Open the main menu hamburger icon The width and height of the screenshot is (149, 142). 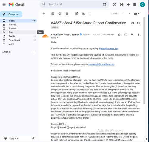tap(4, 4)
